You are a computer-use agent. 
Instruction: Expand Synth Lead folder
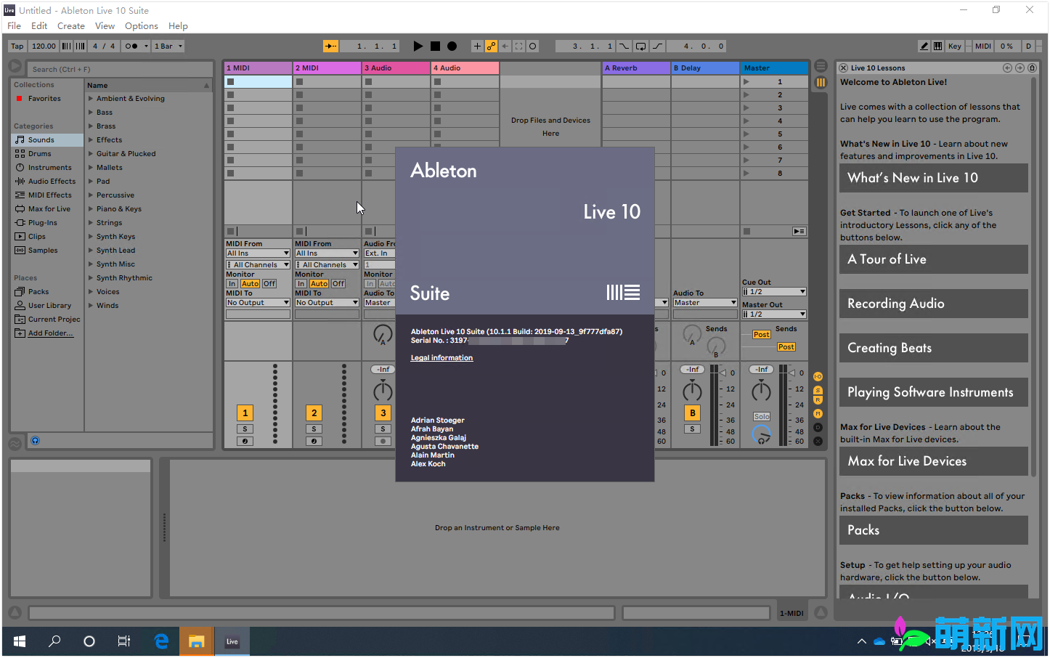click(91, 250)
